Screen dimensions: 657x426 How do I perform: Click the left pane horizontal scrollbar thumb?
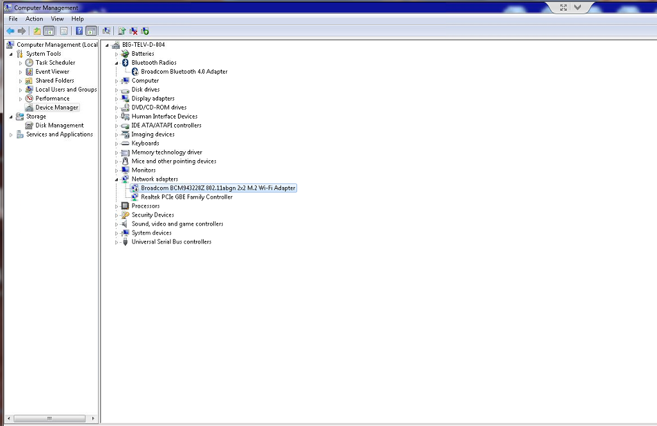pos(49,418)
